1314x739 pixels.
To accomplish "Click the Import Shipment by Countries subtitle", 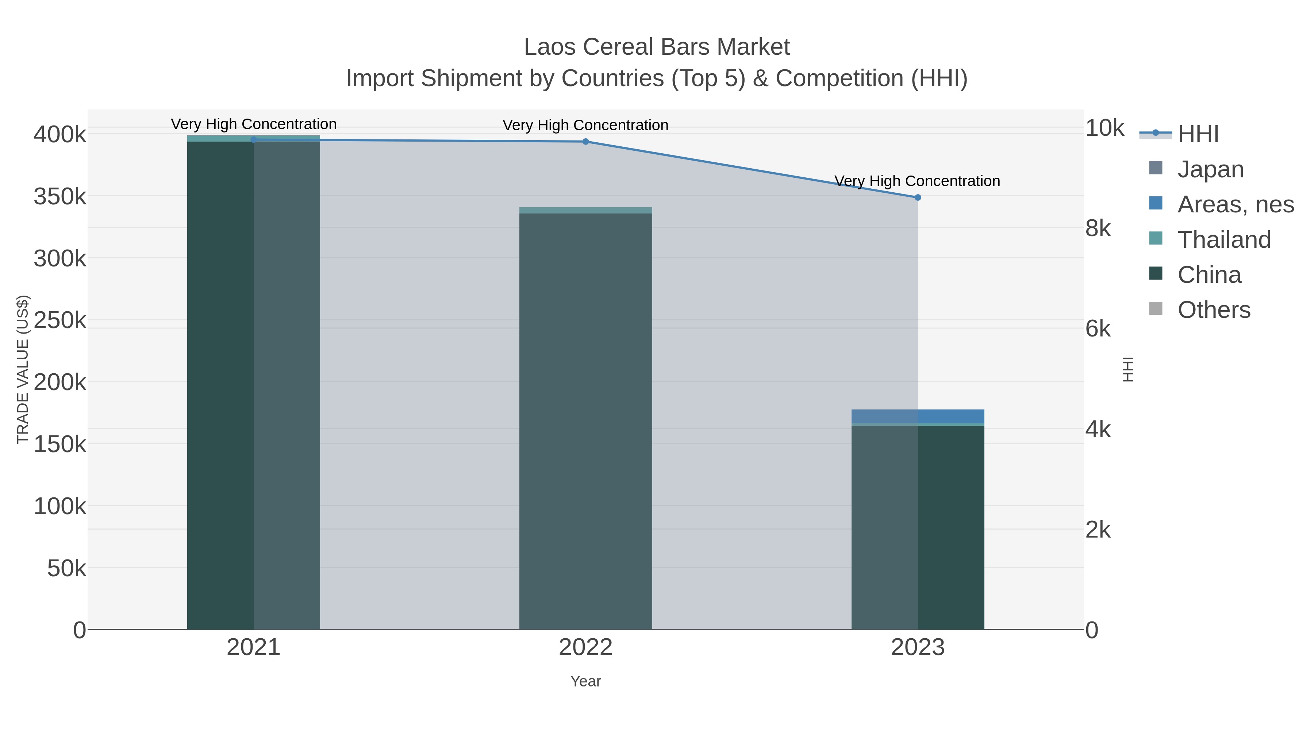I will (x=657, y=78).
